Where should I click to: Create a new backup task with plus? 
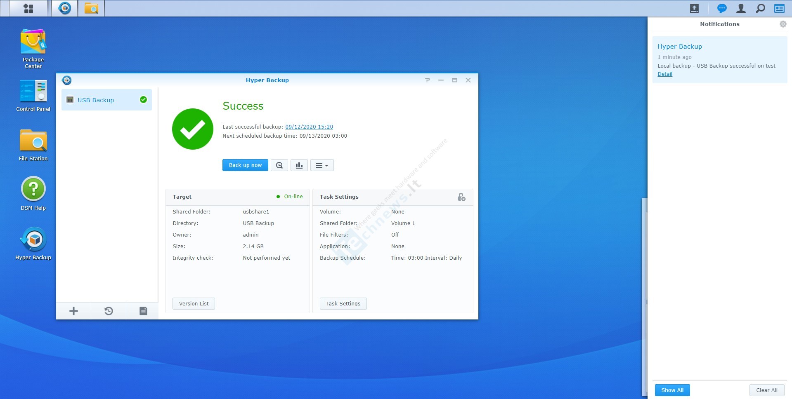pyautogui.click(x=73, y=311)
